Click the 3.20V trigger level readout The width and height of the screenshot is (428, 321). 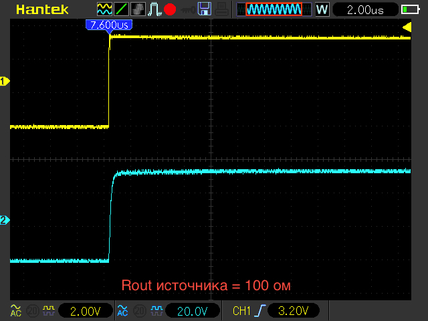294,310
